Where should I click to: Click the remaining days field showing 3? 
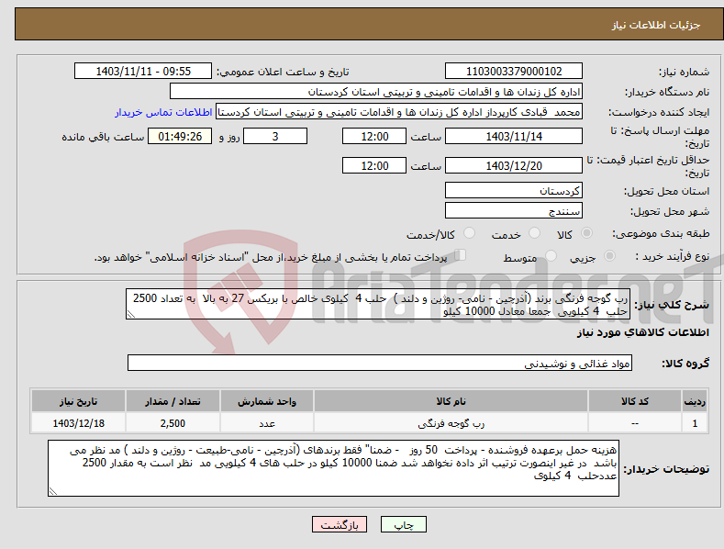pos(275,136)
